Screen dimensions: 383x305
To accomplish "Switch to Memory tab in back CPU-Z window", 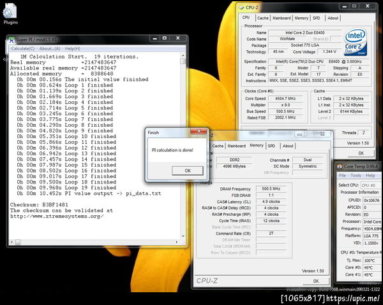I will point(301,18).
